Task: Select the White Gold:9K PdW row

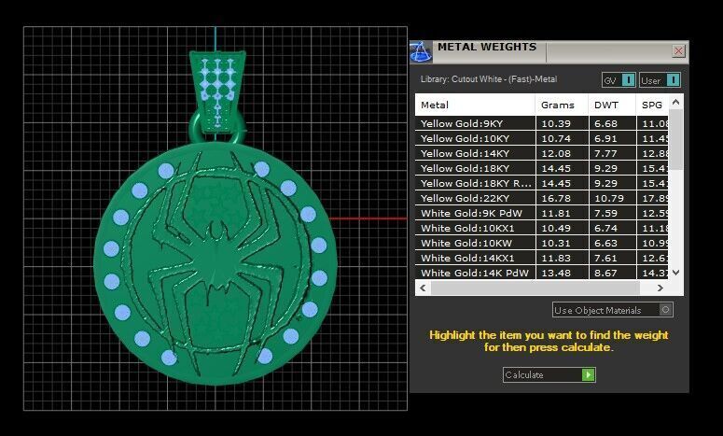Action: pyautogui.click(x=542, y=213)
